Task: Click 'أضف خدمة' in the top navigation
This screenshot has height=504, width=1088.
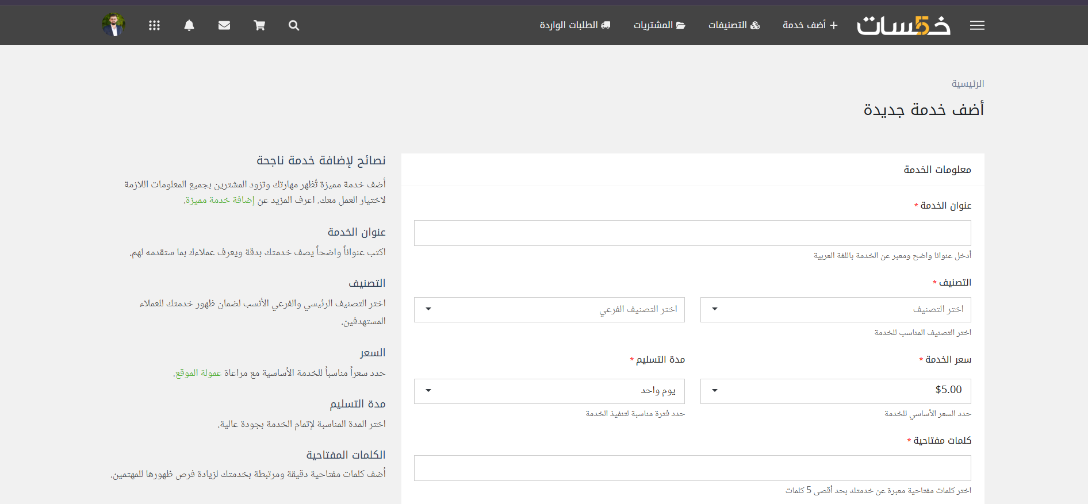Action: click(x=810, y=25)
